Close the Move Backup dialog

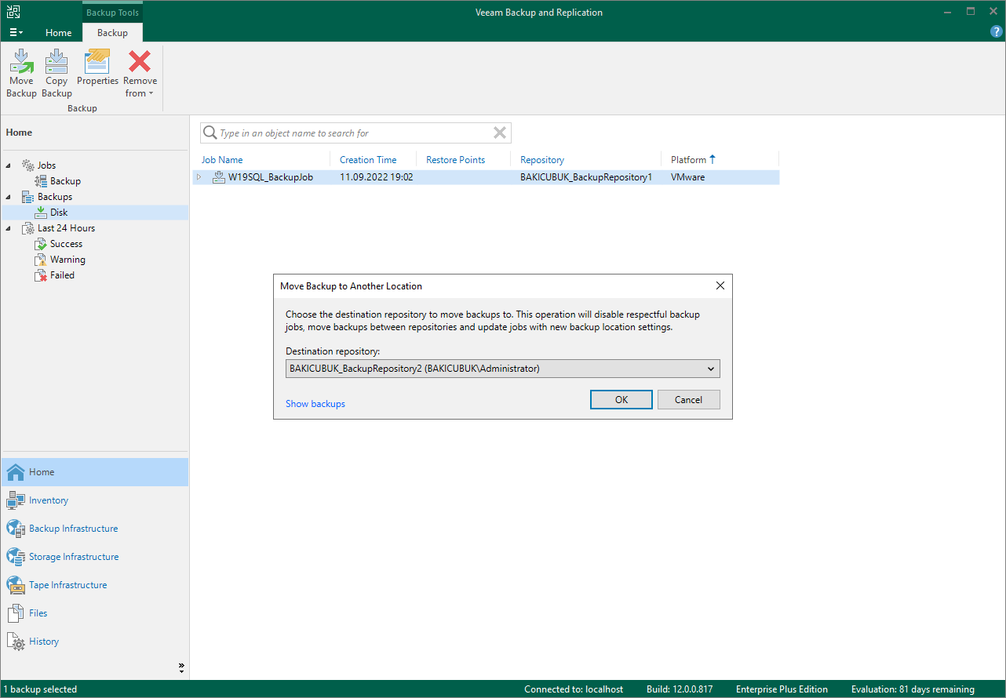click(x=720, y=286)
